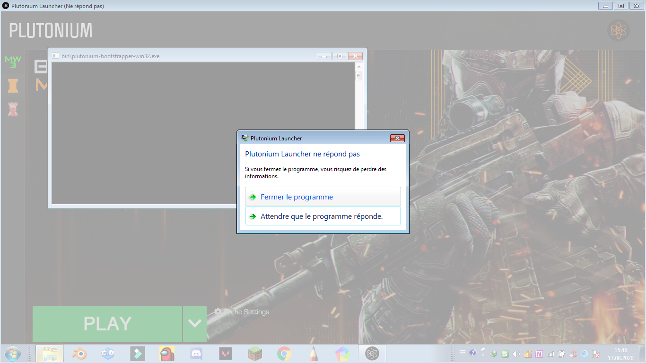Click the green S tray icon
Image resolution: width=646 pixels, height=363 pixels.
point(505,354)
